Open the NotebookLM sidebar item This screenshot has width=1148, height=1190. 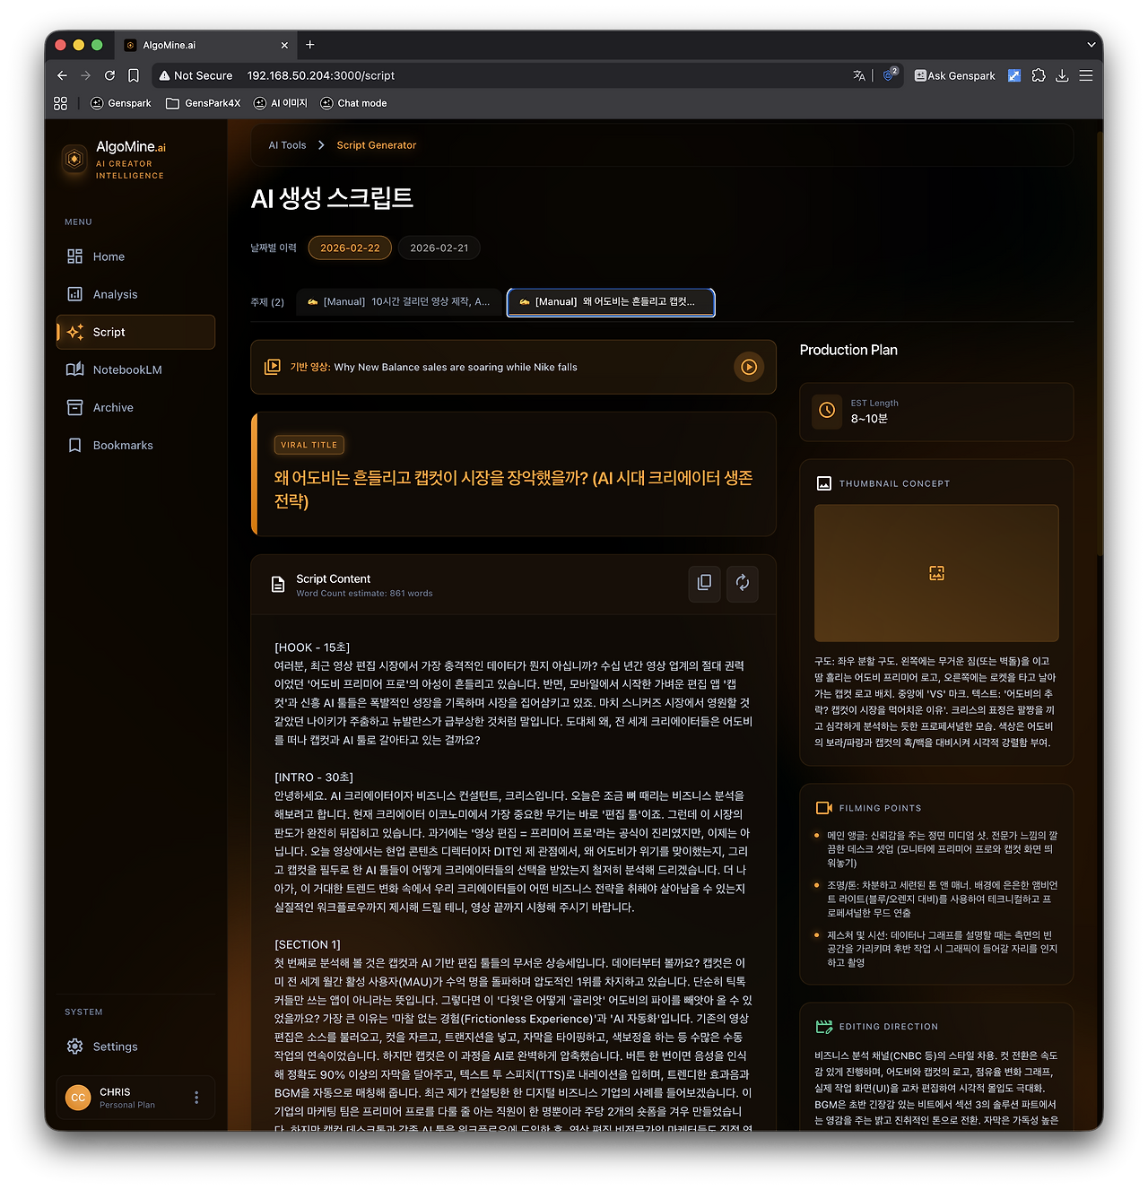point(126,369)
